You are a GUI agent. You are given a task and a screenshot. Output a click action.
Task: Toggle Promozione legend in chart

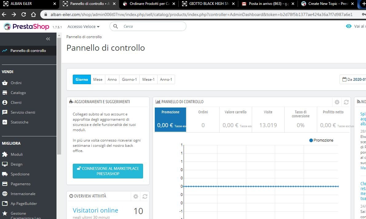321,140
